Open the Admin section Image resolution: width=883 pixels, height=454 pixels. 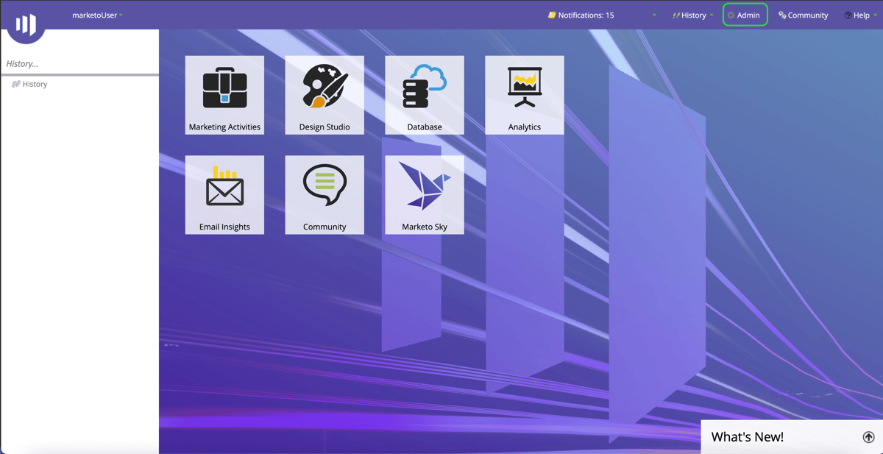point(745,15)
